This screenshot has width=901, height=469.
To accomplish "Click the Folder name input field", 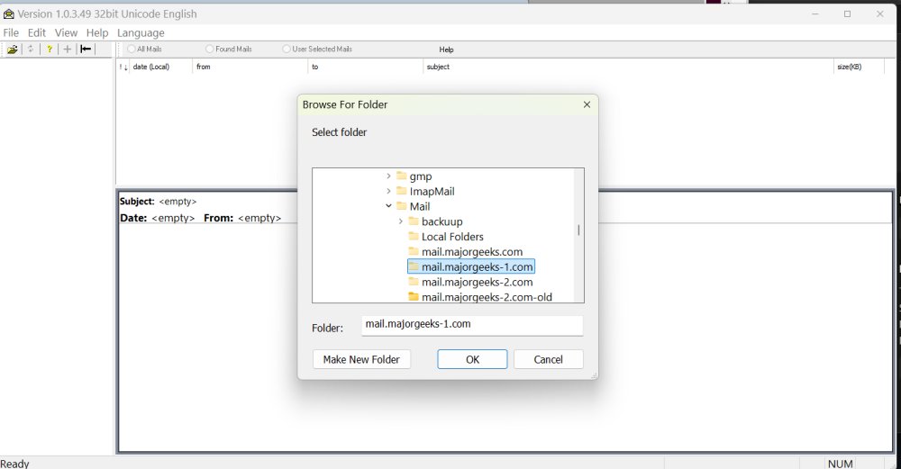I will [x=472, y=325].
